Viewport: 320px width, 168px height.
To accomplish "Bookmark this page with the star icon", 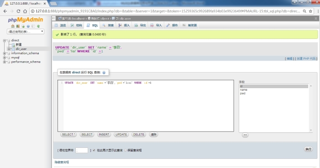I will click(310, 11).
